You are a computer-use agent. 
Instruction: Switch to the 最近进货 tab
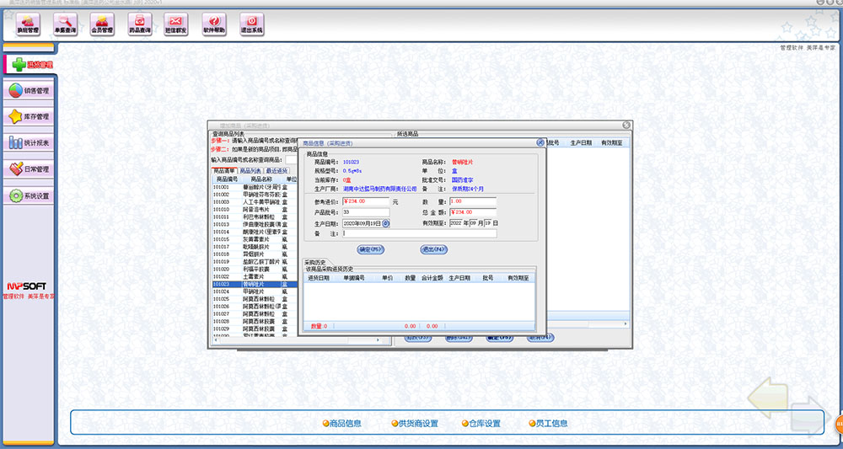click(x=277, y=171)
